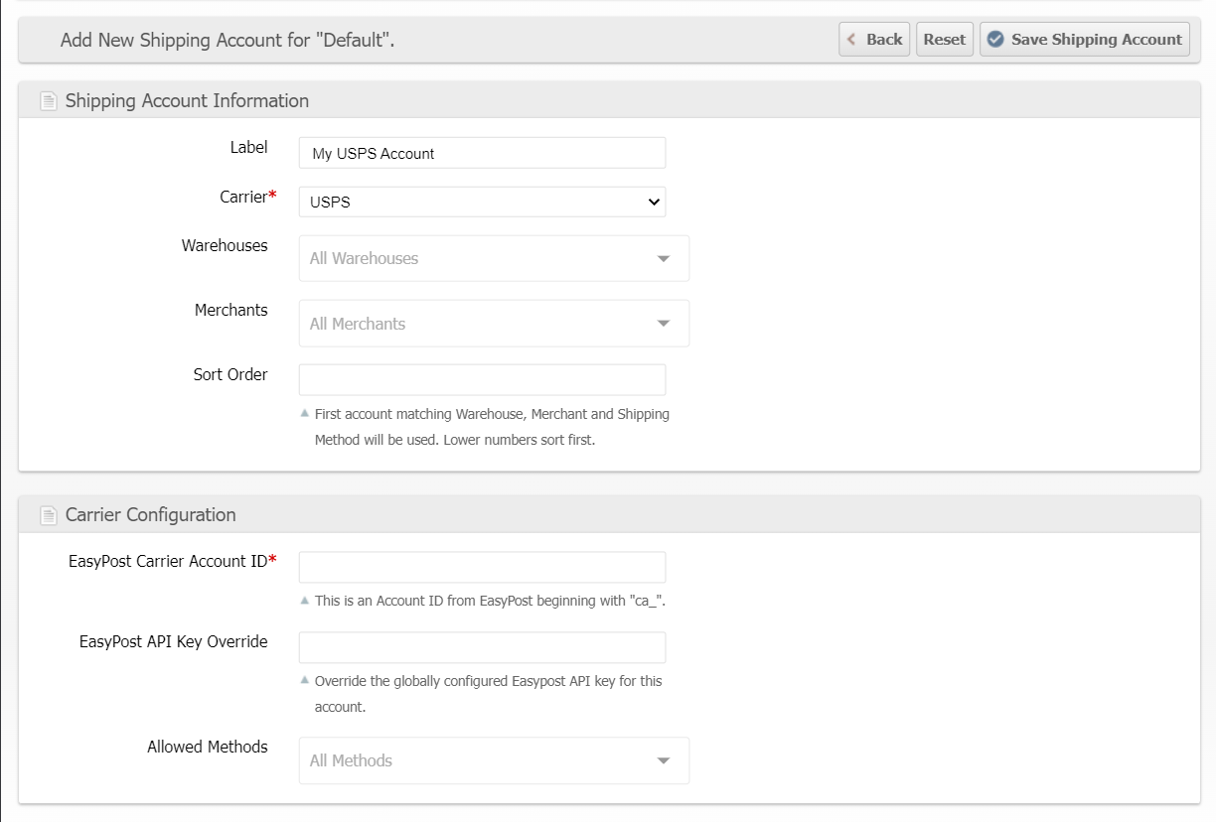Open the All Merchants selector
This screenshot has height=822, width=1216.
click(x=494, y=324)
